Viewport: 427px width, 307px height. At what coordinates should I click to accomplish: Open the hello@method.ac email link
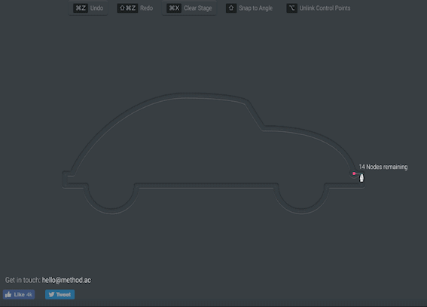click(x=66, y=280)
